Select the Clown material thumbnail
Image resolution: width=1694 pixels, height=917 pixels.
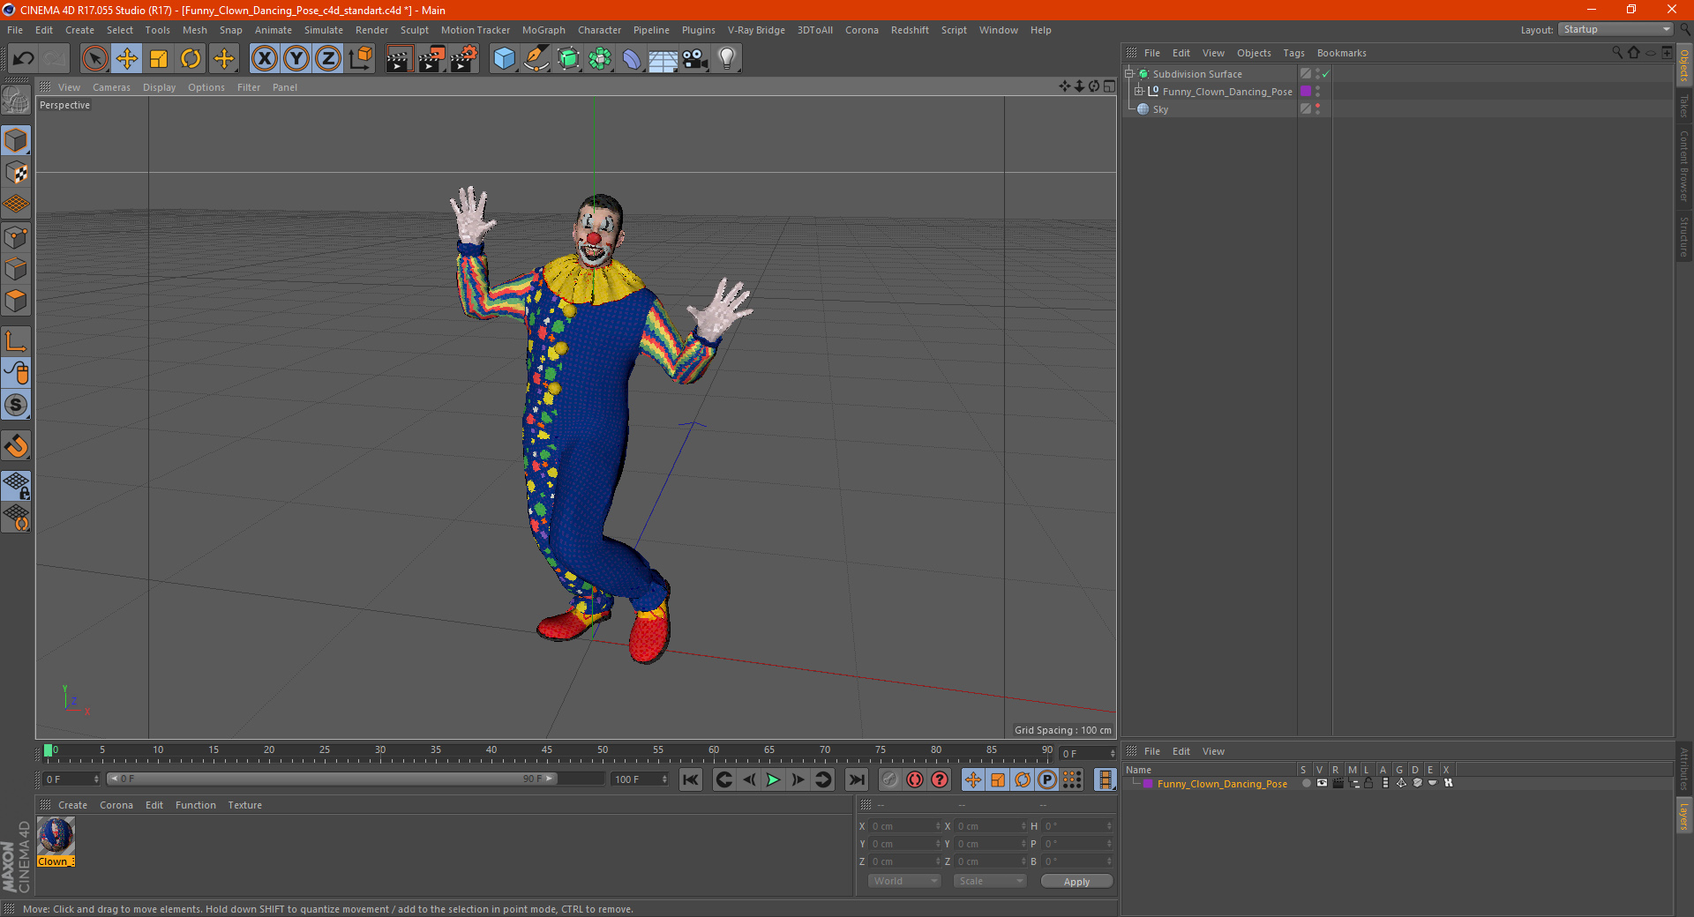tap(56, 836)
